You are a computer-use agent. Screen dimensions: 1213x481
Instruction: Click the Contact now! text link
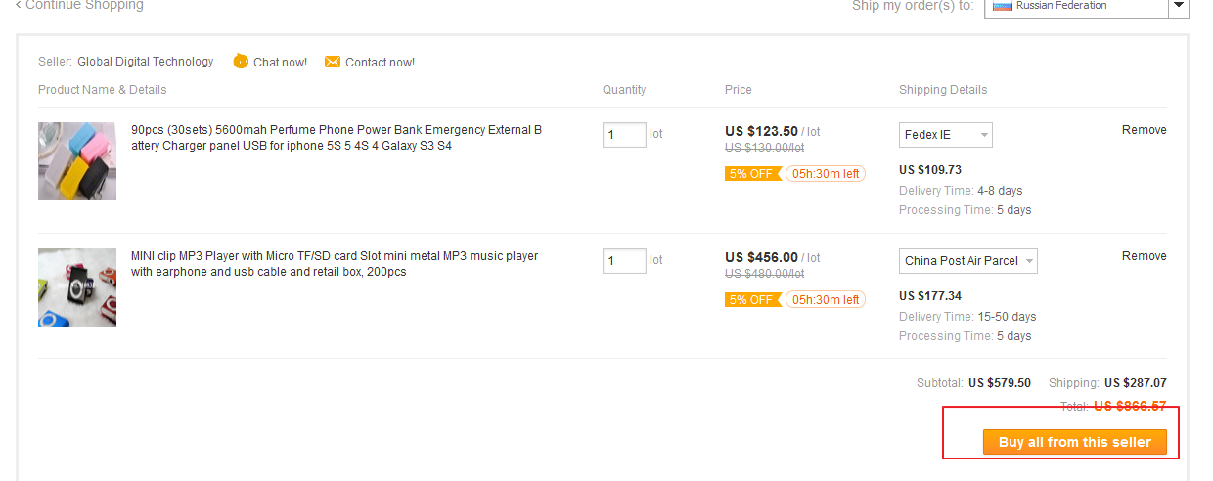pos(380,63)
